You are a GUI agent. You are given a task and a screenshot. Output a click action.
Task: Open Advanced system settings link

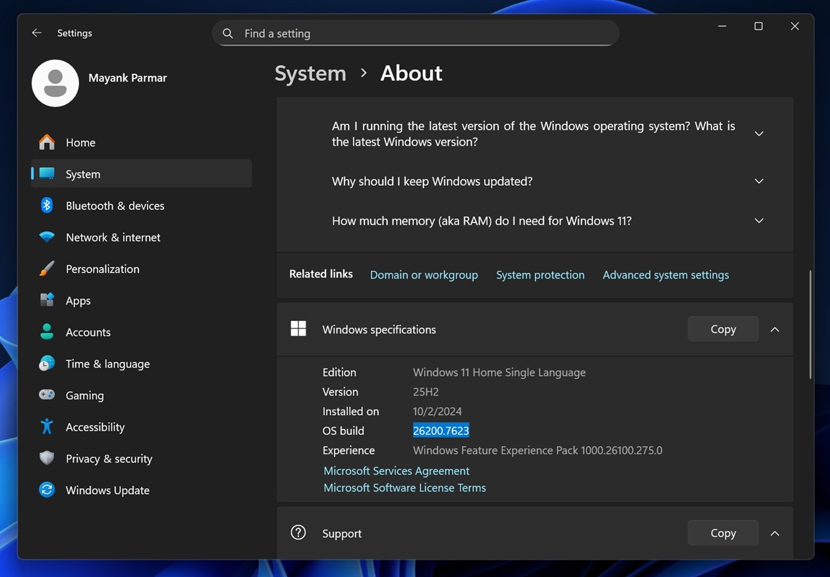click(x=665, y=275)
